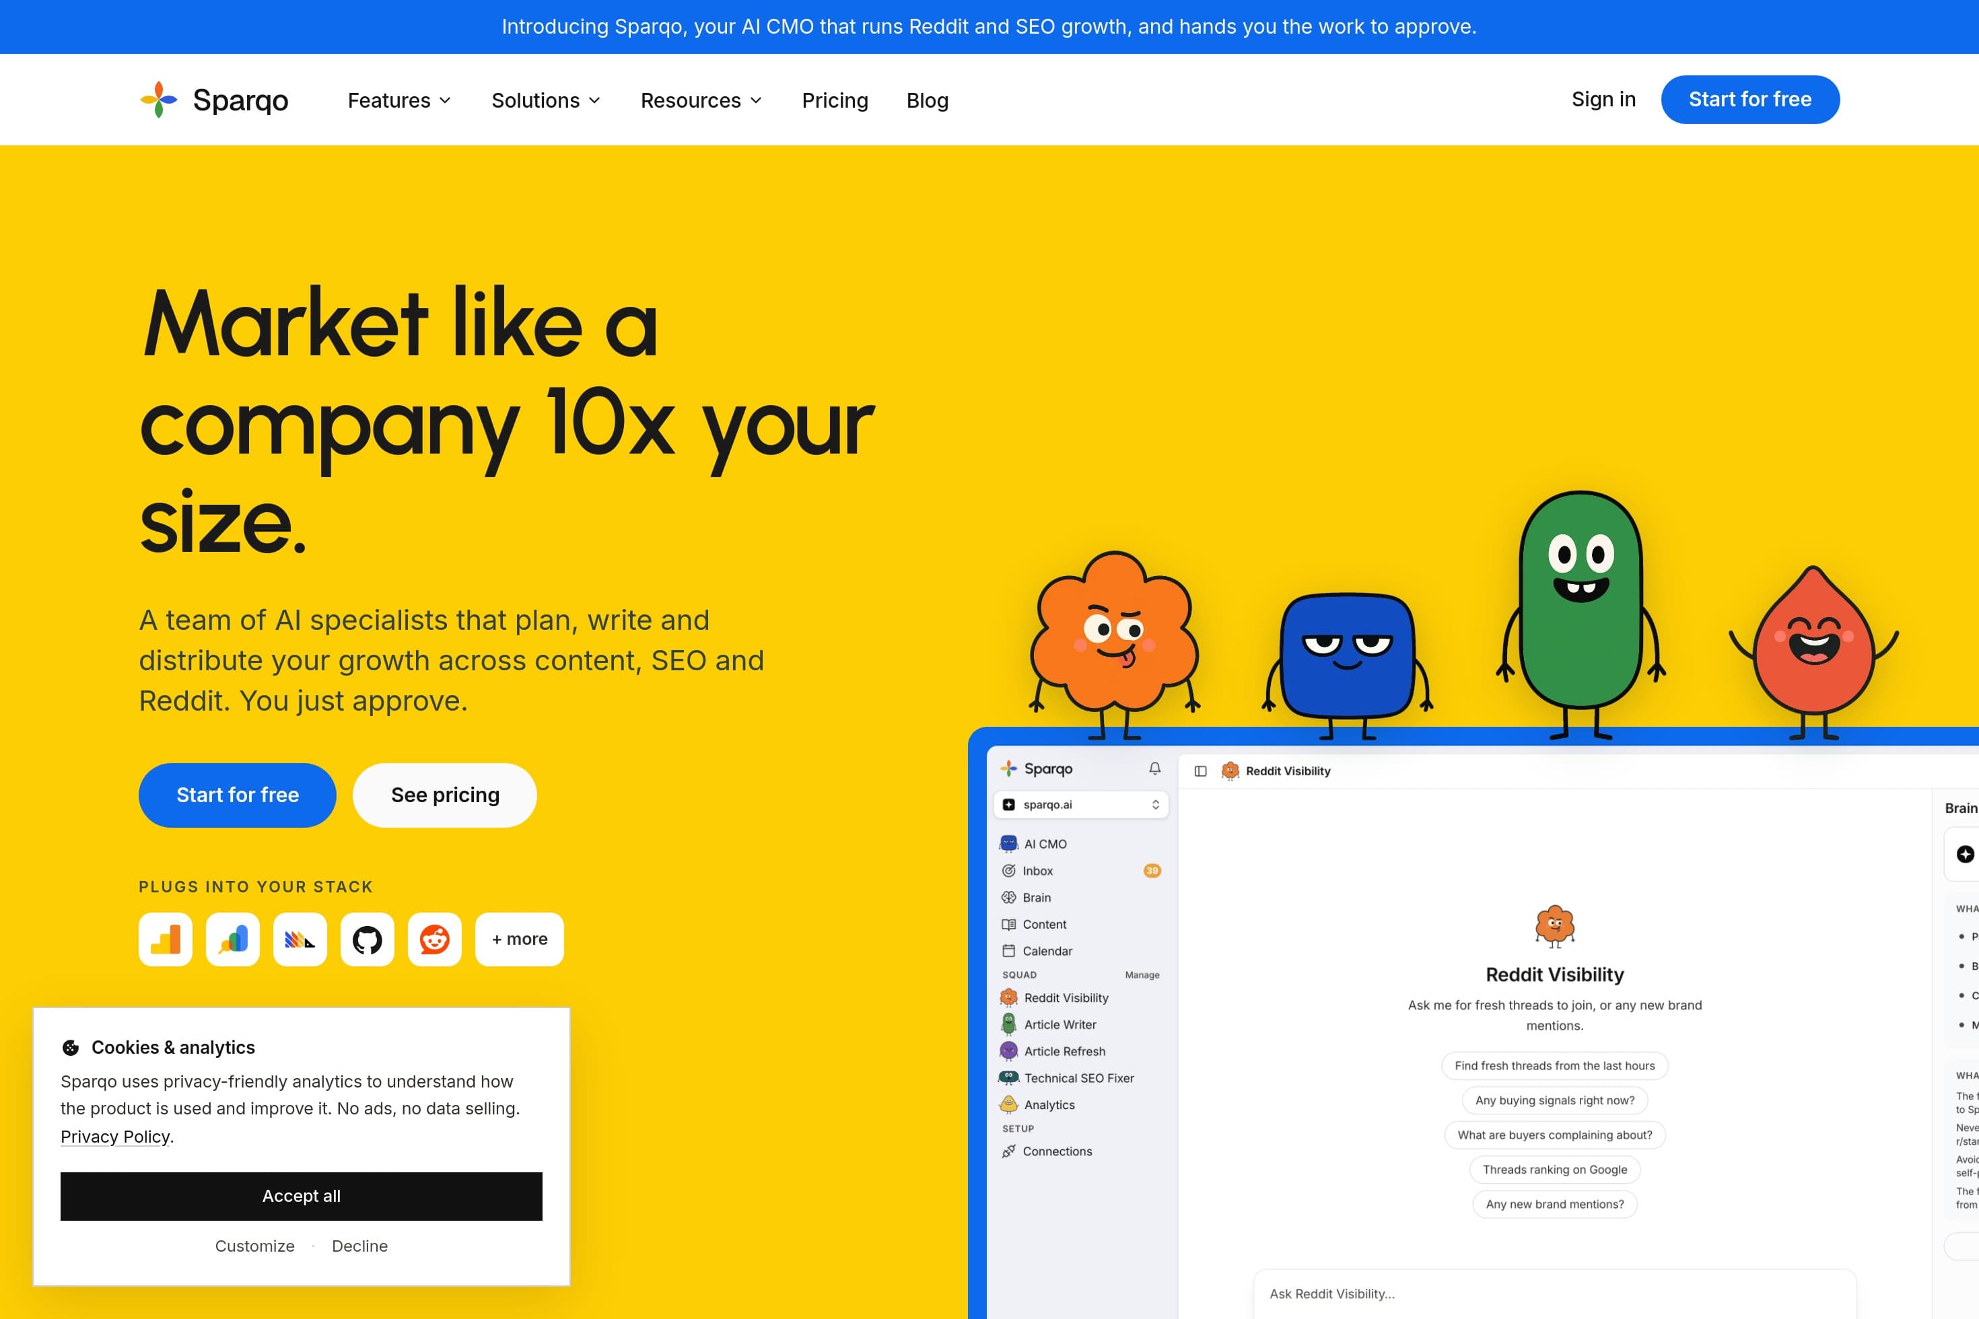Click the + more integrations button

519,939
